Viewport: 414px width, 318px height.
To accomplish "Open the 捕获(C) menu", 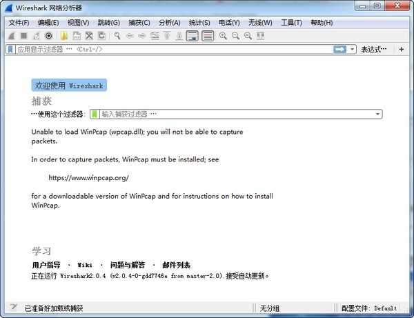I will click(x=139, y=23).
